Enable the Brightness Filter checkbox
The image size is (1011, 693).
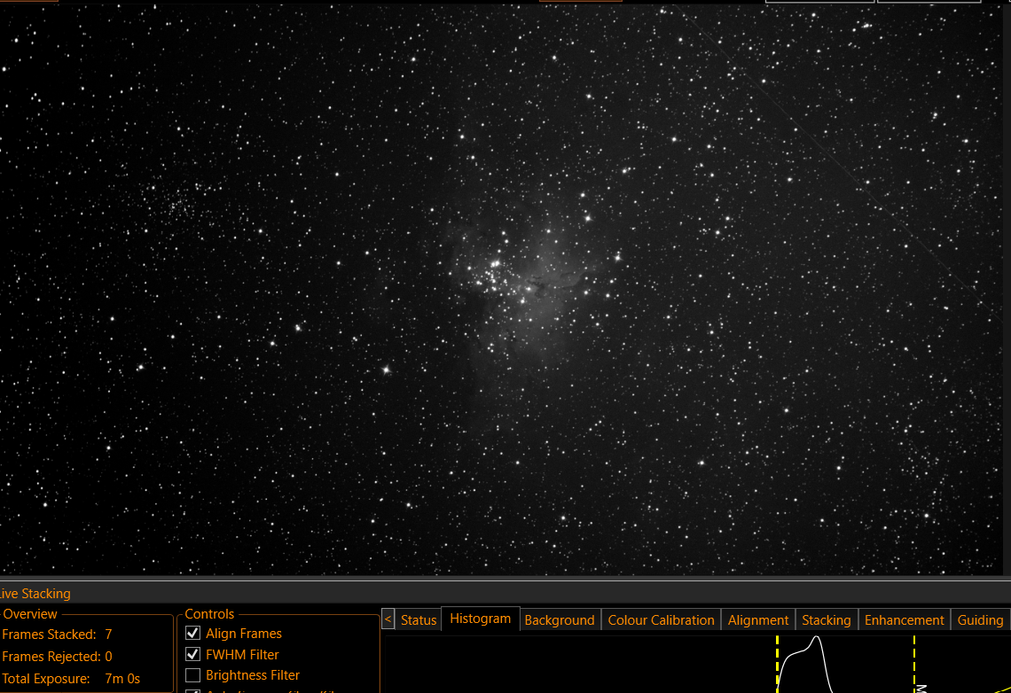point(192,675)
